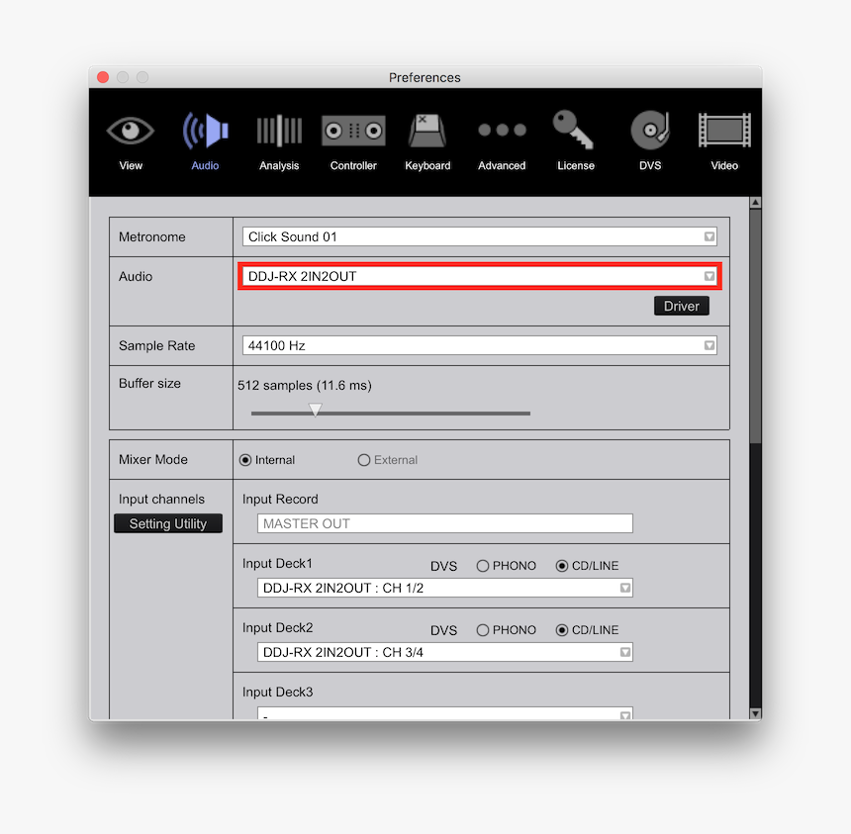Open the Input Deck3 dropdown
851x834 pixels.
(444, 714)
